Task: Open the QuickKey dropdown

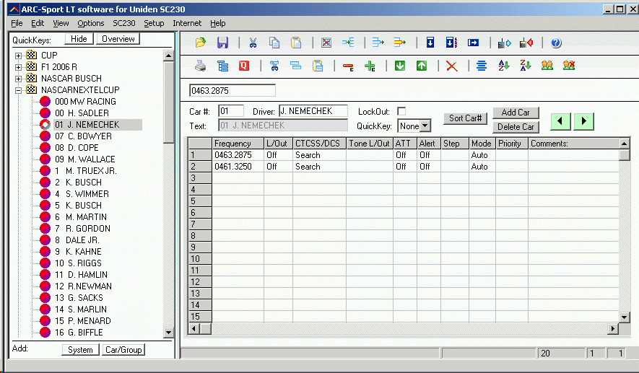Action: point(425,126)
